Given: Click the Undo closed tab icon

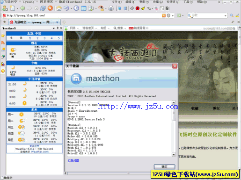Looking at the screenshot, I should pos(66,8).
